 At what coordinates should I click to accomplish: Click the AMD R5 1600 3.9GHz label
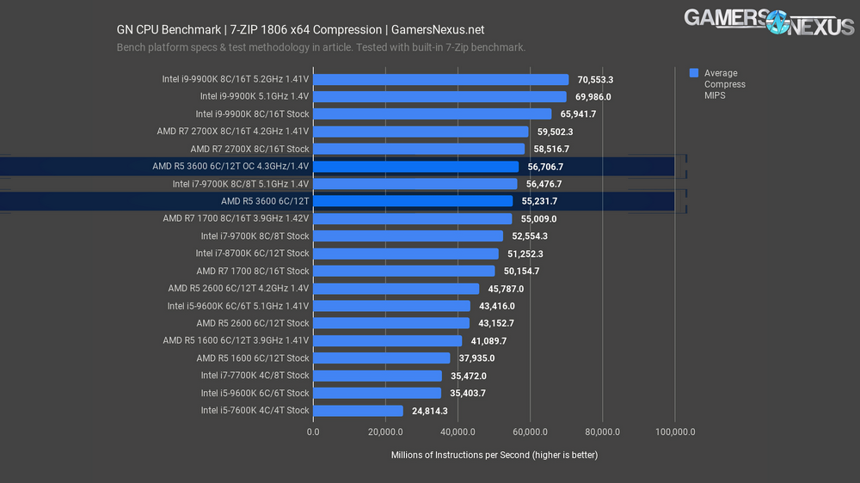[x=236, y=340]
